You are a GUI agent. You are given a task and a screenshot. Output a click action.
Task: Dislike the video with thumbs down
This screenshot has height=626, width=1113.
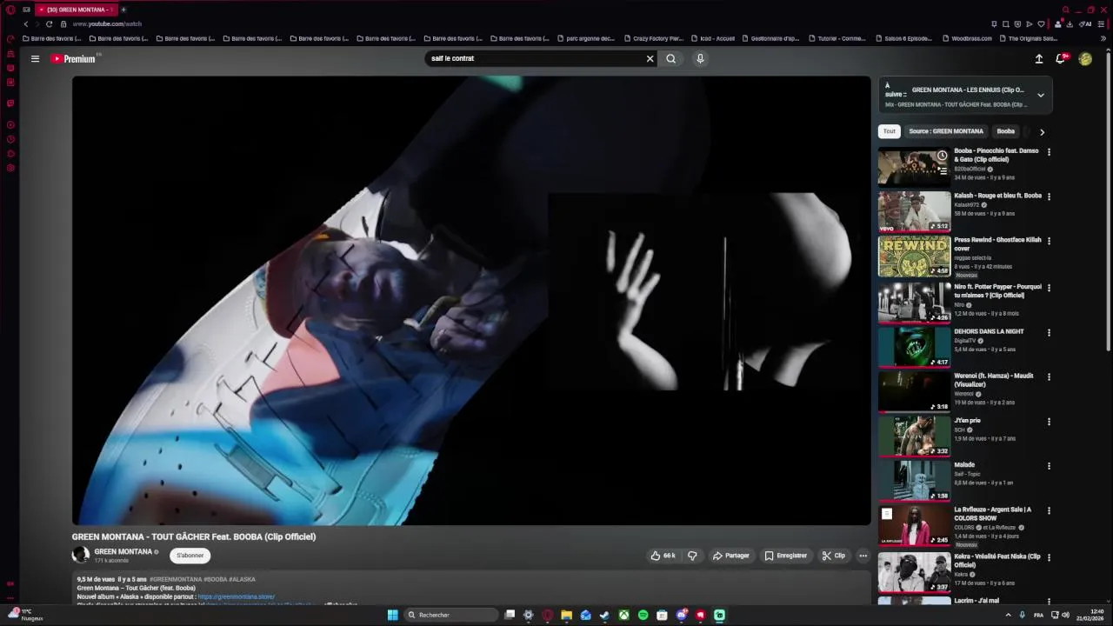point(692,556)
